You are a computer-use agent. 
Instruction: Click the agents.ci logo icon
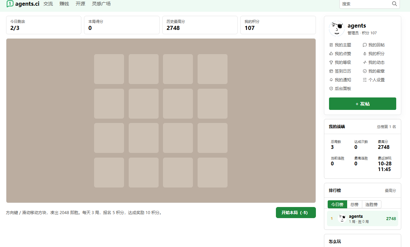tap(10, 4)
